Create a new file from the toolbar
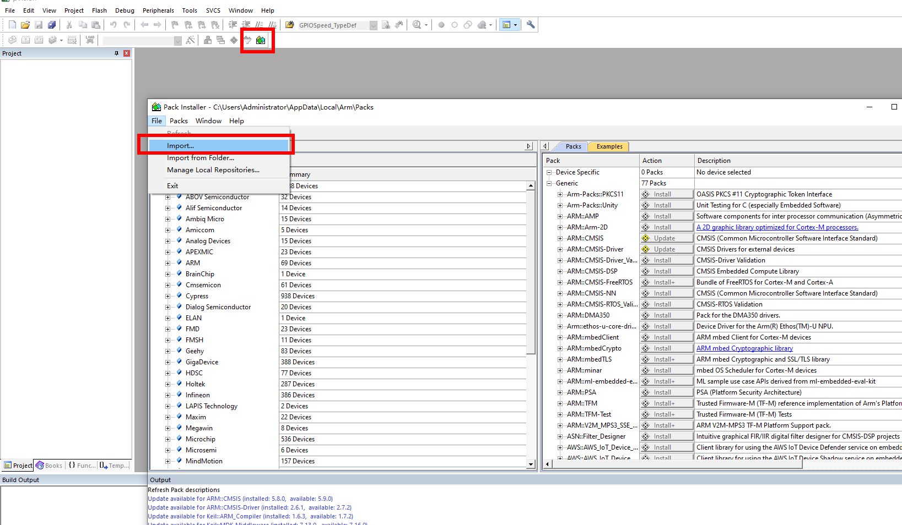 12,25
